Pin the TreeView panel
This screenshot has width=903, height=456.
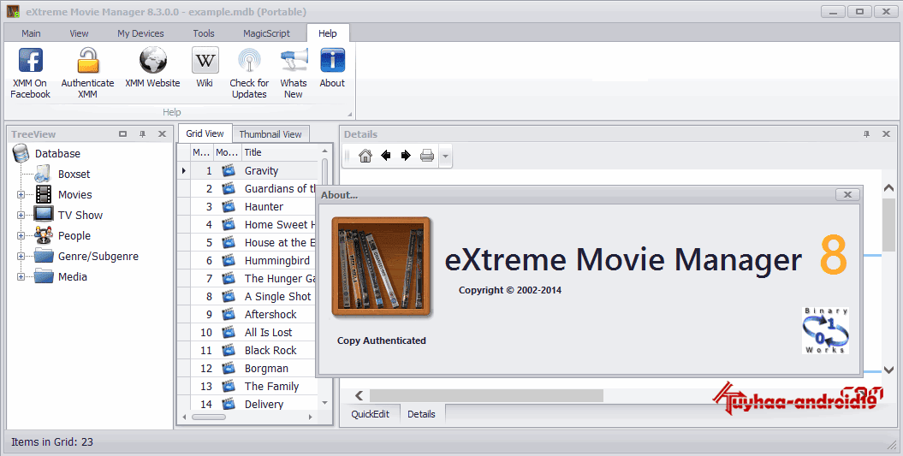[142, 133]
